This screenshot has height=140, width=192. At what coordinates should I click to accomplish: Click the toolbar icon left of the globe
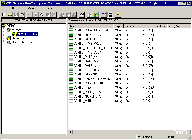[x=90, y=15]
